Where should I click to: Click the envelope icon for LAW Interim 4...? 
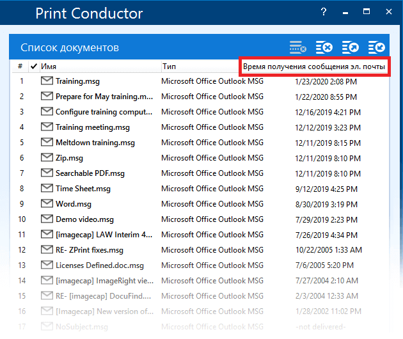click(47, 234)
